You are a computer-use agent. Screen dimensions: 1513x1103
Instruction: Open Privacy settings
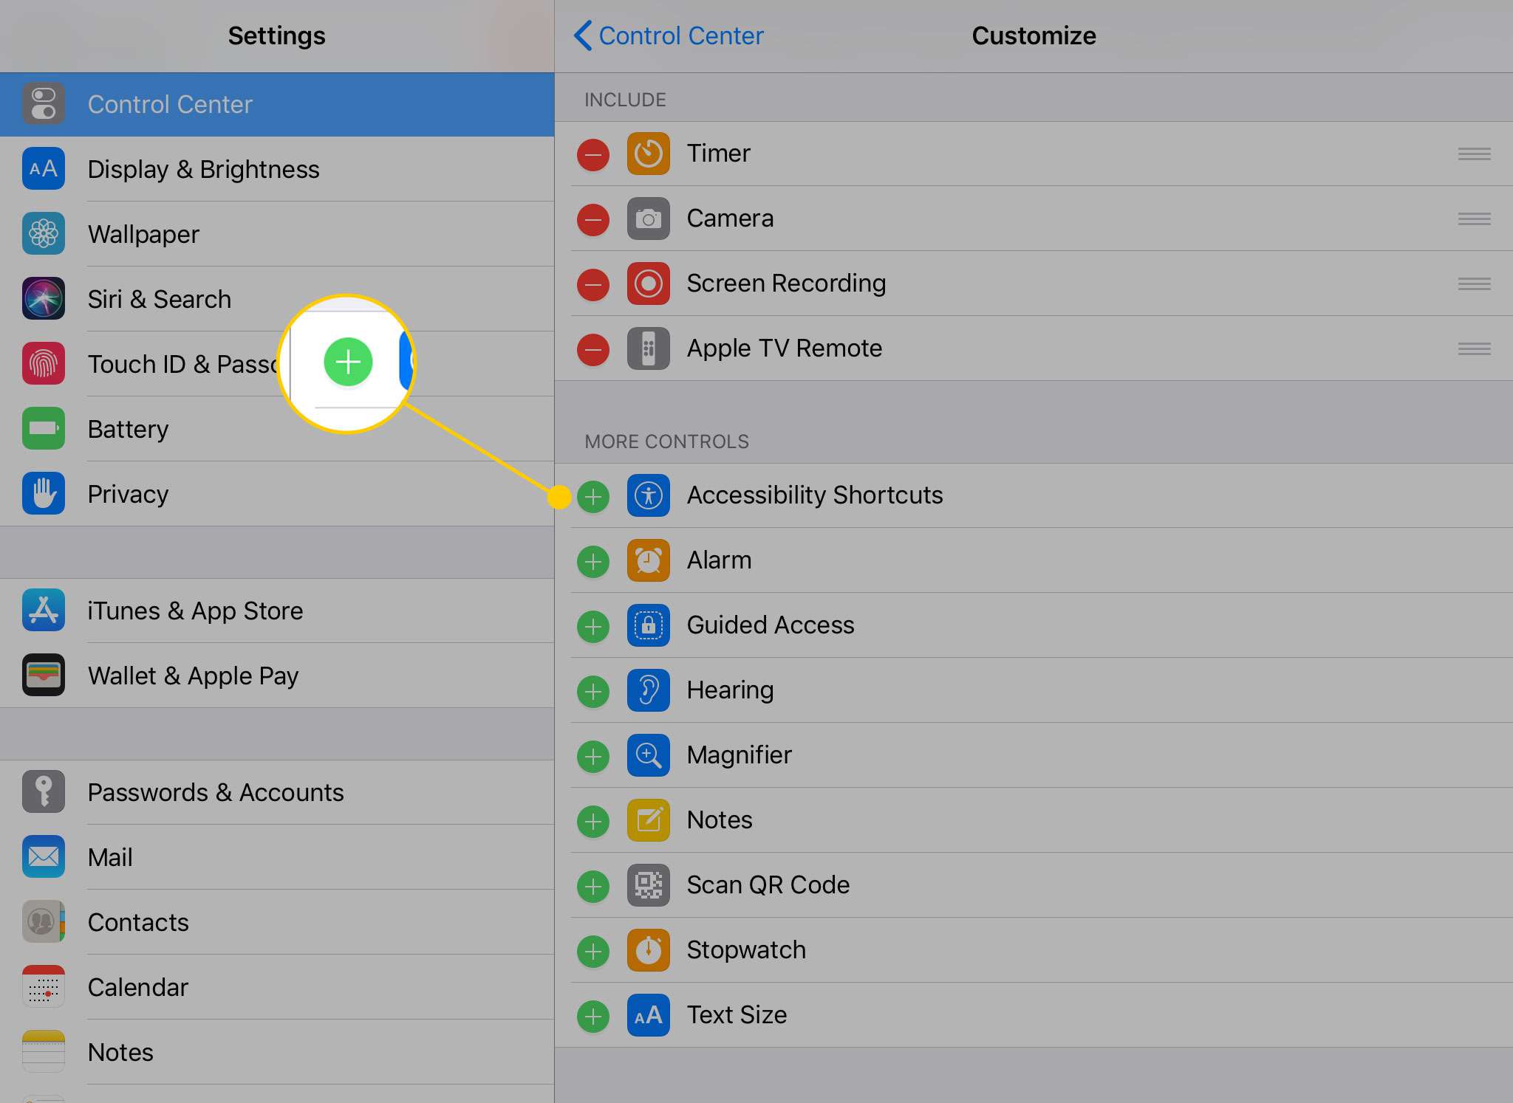click(x=277, y=494)
